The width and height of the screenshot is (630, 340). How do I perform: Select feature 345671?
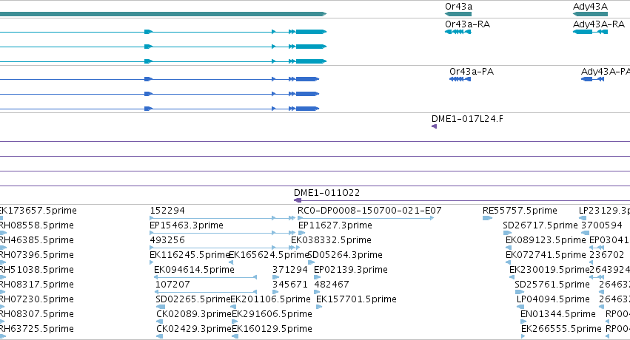coord(290,285)
